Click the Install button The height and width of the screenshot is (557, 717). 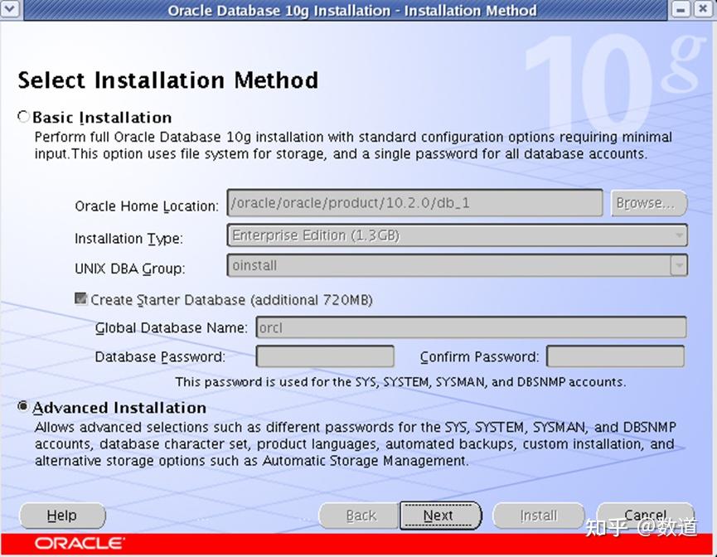[x=539, y=516]
